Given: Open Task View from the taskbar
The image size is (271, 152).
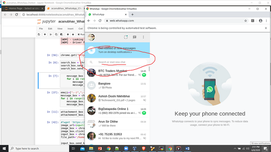Looking at the screenshot, I should coord(73,148).
